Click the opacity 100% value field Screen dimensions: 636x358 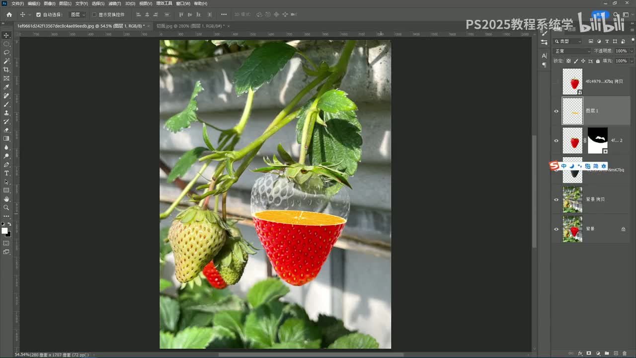pyautogui.click(x=621, y=51)
